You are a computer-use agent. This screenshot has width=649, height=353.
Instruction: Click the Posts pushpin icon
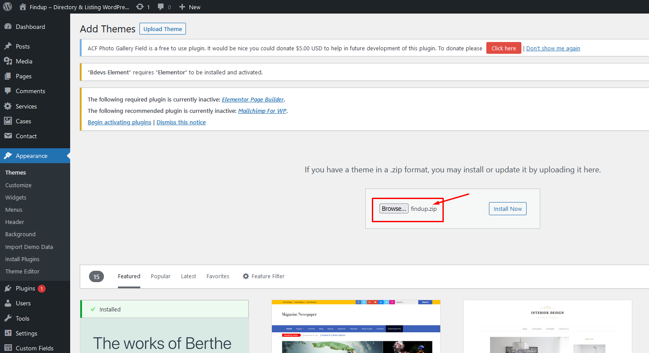click(8, 46)
